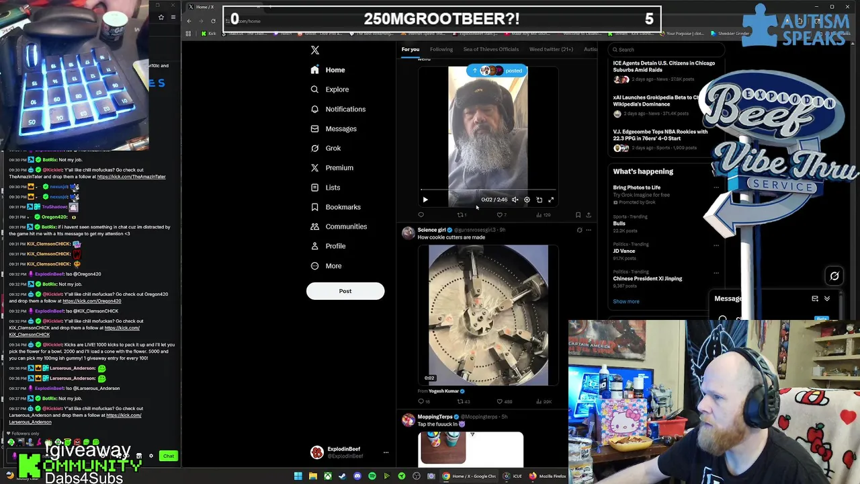Reload the page in Chrome

pos(213,21)
